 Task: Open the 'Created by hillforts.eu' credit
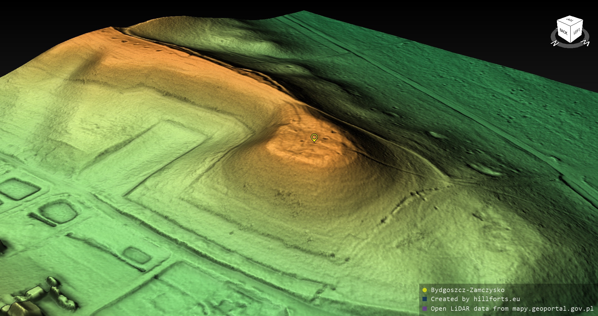pos(475,299)
